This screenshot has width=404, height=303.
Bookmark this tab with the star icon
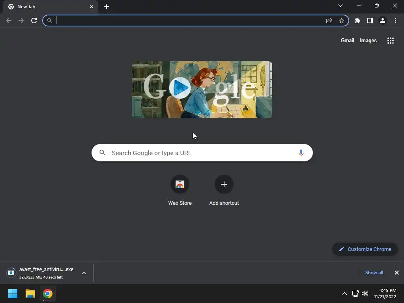[342, 21]
